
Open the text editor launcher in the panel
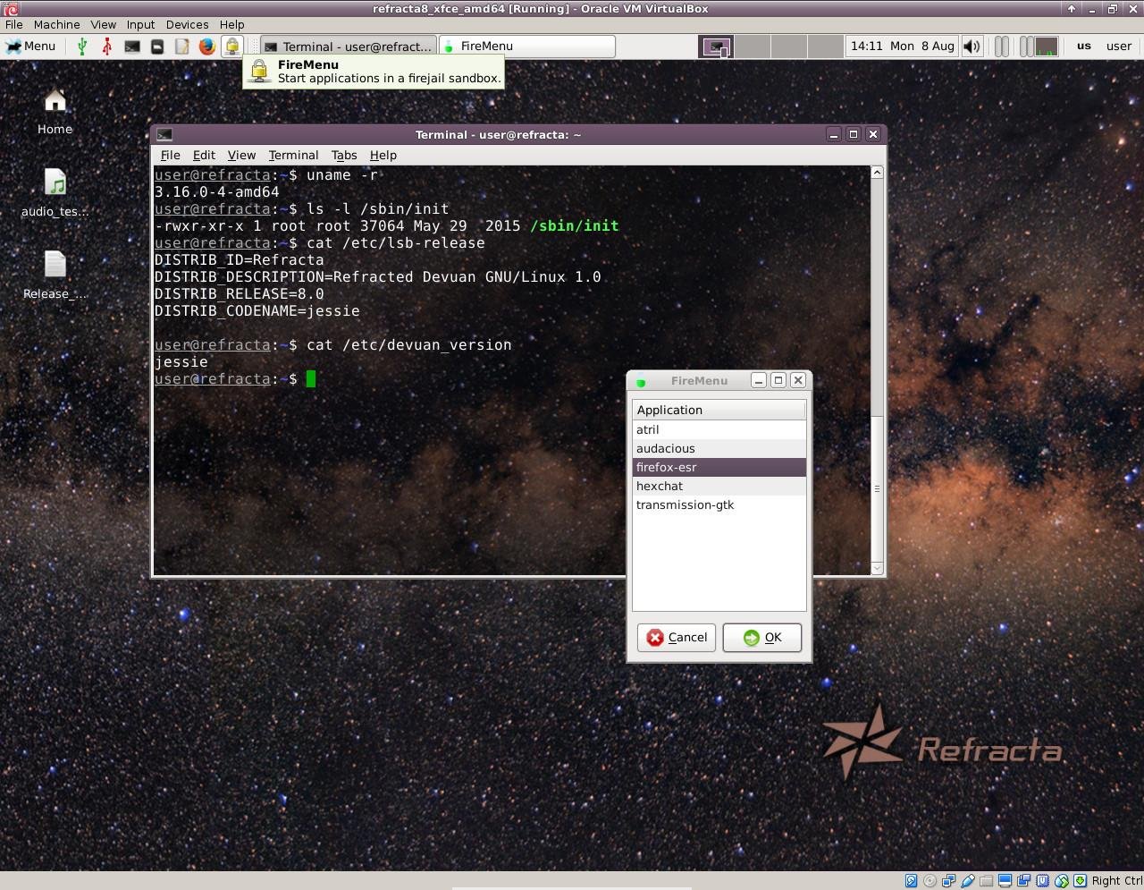click(x=182, y=47)
